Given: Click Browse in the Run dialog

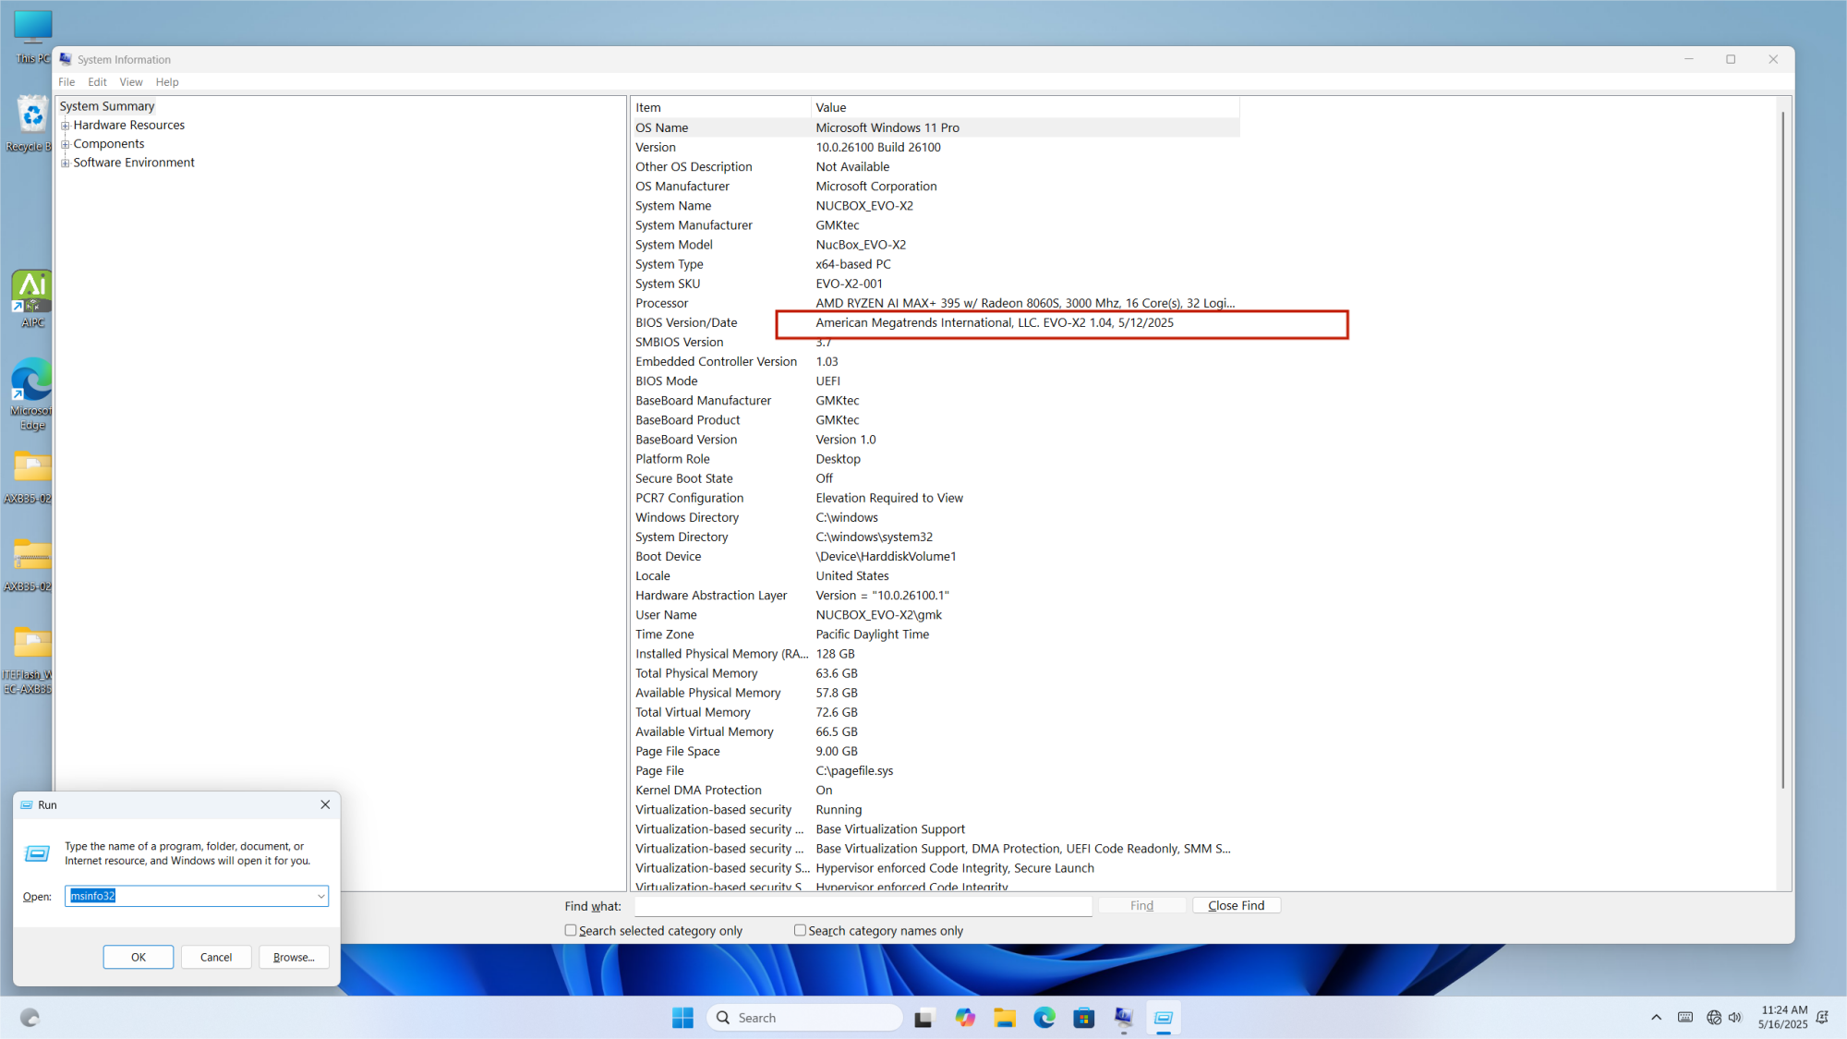Looking at the screenshot, I should coord(294,957).
